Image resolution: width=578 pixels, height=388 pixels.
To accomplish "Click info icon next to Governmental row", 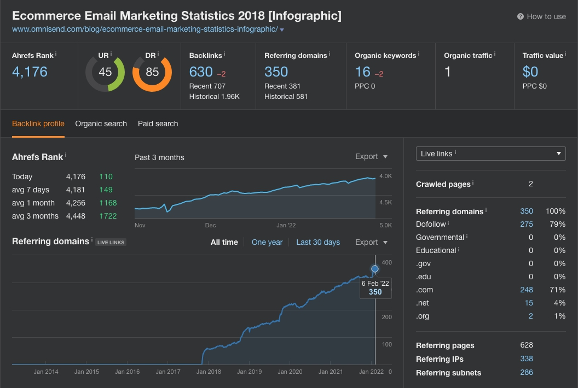I will [467, 237].
